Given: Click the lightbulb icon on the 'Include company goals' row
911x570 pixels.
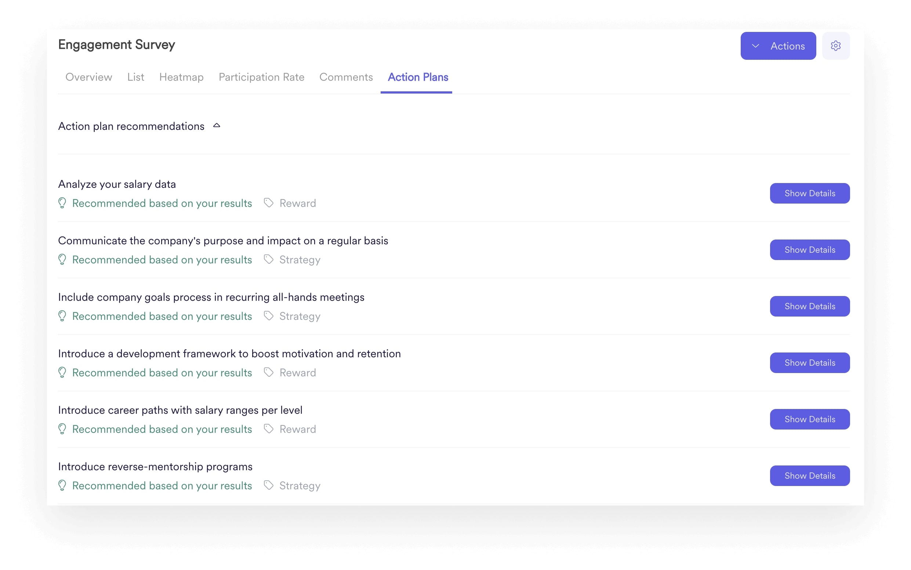Looking at the screenshot, I should click(63, 316).
